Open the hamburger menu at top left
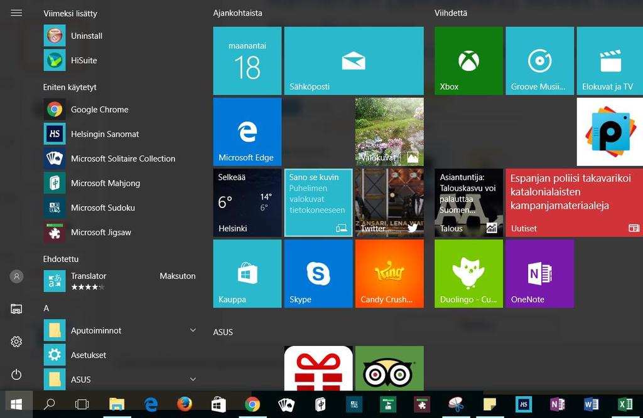The image size is (643, 418). [16, 13]
